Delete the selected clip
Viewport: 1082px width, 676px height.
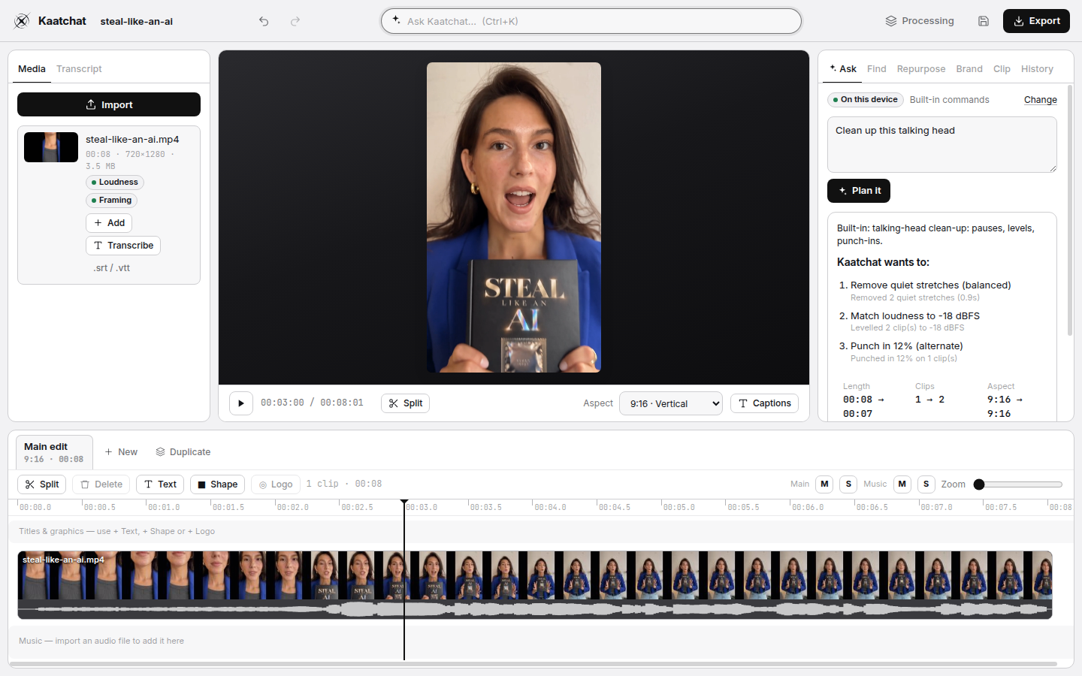coord(101,484)
